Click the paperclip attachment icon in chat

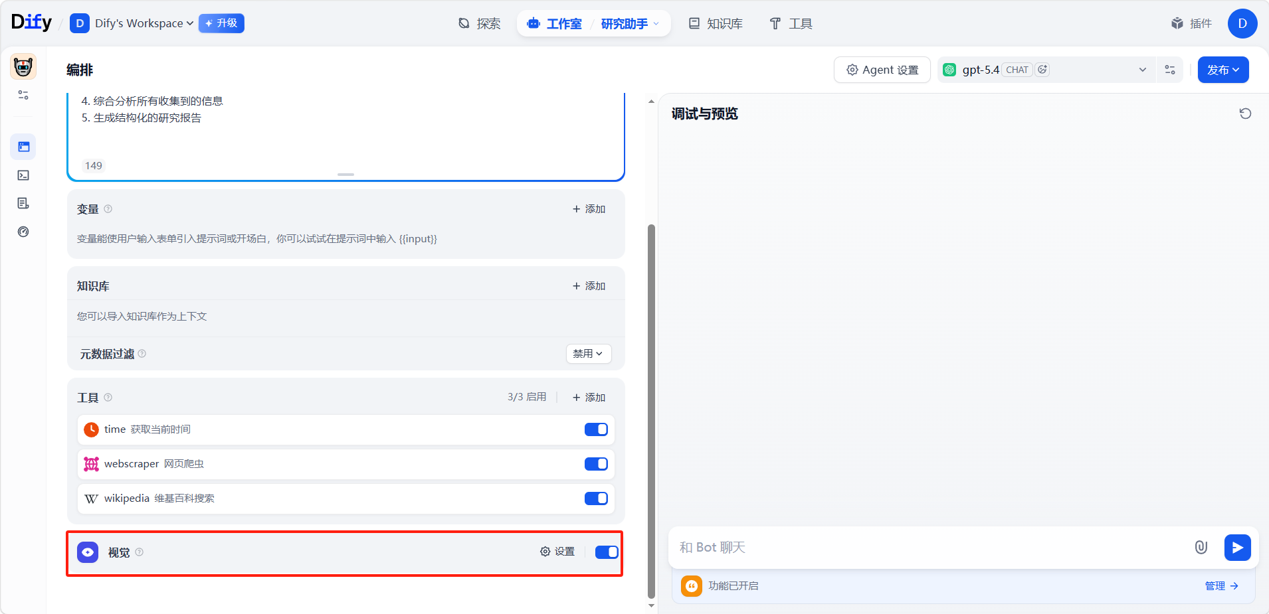pos(1201,548)
